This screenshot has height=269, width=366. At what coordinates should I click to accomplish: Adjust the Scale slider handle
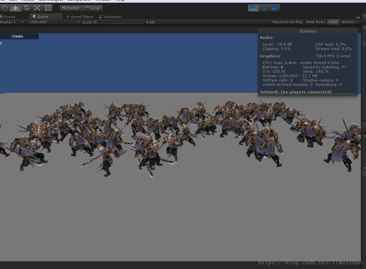coord(95,22)
